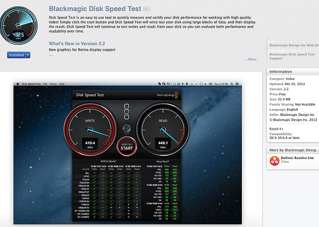Click the SPEED TEST START button
Image resolution: width=319 pixels, height=227 pixels.
127,146
